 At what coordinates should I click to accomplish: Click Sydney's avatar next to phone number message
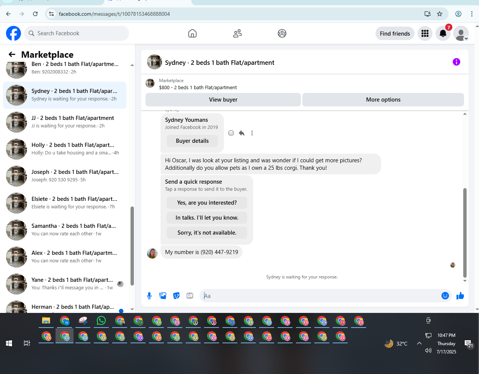pos(152,253)
